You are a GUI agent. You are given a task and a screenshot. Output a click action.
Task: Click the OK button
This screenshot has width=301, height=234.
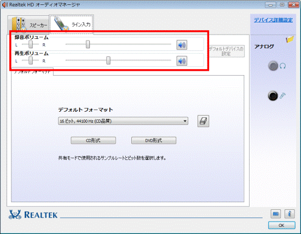282,225
